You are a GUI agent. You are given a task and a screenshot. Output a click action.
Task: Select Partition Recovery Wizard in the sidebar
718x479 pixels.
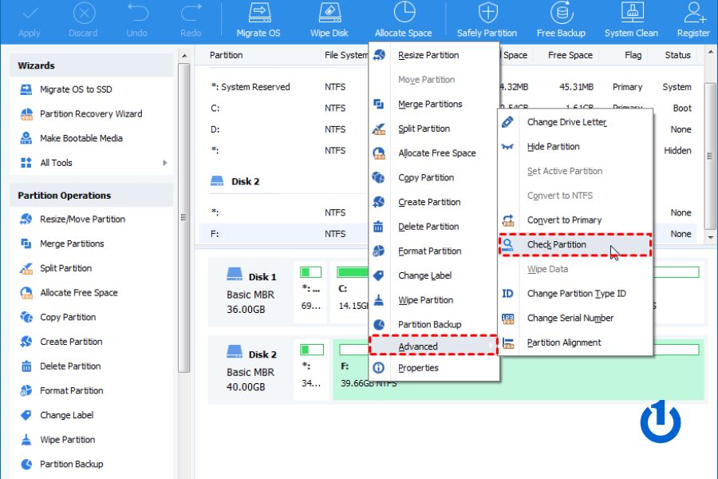(91, 114)
